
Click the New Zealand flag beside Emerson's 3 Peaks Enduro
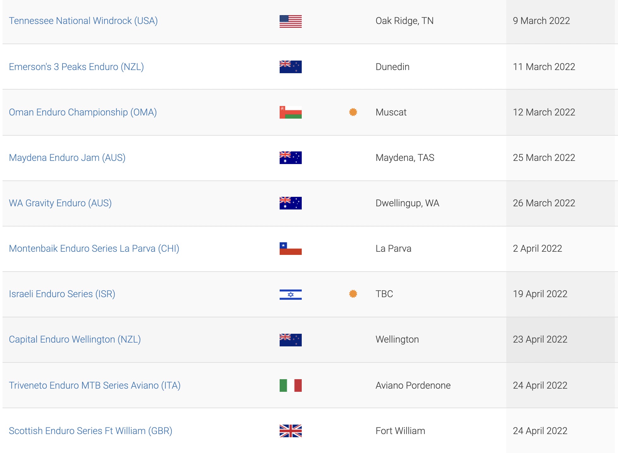point(290,67)
